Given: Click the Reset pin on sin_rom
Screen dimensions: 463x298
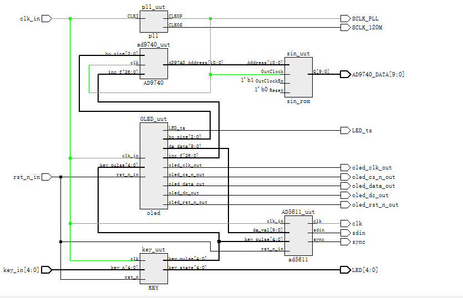Looking at the screenshot, I should [276, 90].
